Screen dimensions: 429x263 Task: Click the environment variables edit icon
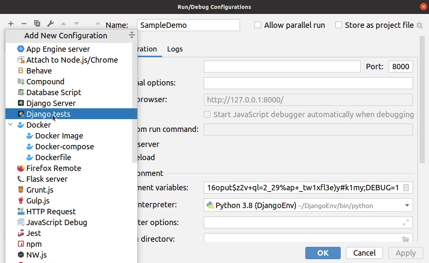406,188
